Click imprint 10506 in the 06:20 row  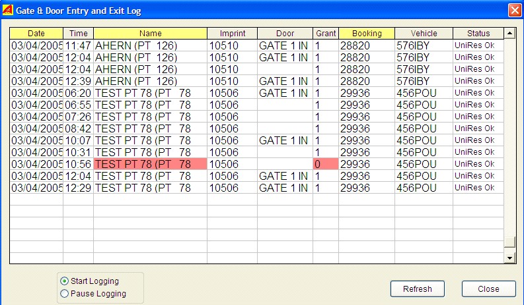tap(232, 93)
